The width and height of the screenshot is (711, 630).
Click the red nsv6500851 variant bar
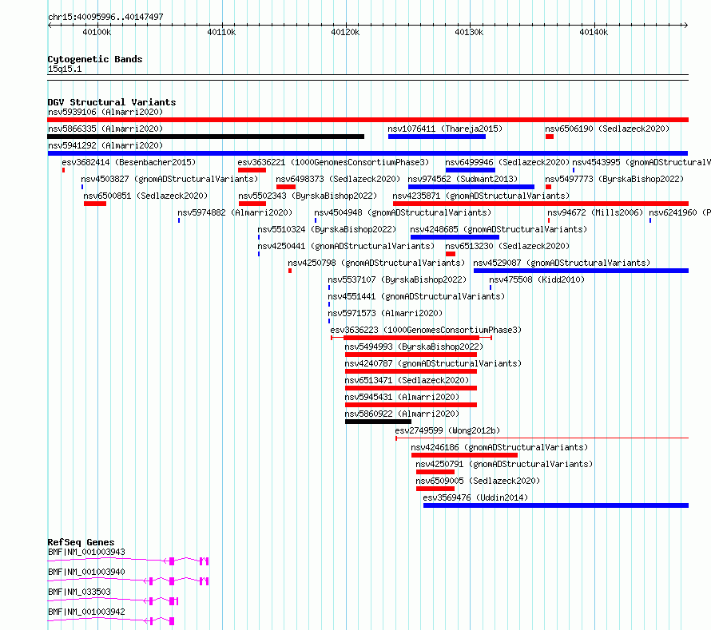[95, 204]
